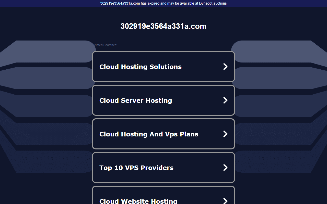
Task: Click the Related Searches label
Action: point(105,45)
